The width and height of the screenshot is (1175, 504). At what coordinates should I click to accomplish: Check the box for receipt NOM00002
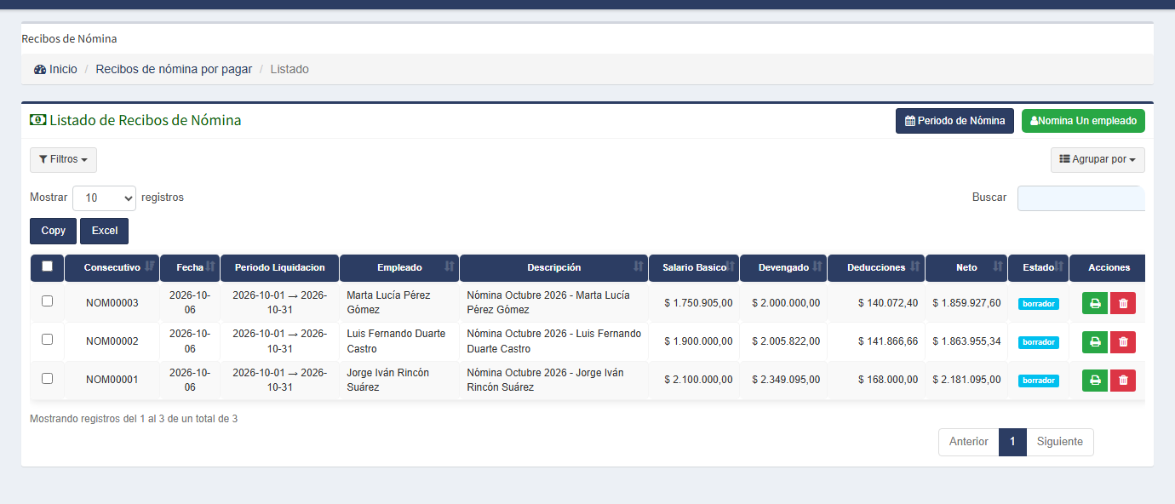[47, 339]
